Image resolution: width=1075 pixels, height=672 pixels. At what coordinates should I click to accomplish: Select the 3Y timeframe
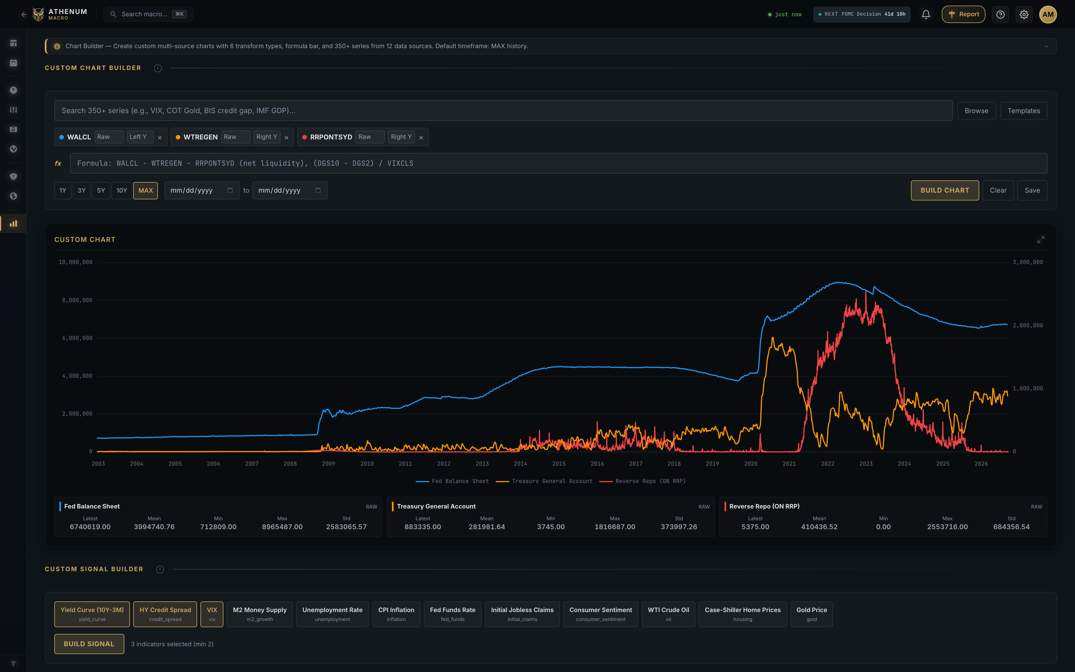coord(82,190)
